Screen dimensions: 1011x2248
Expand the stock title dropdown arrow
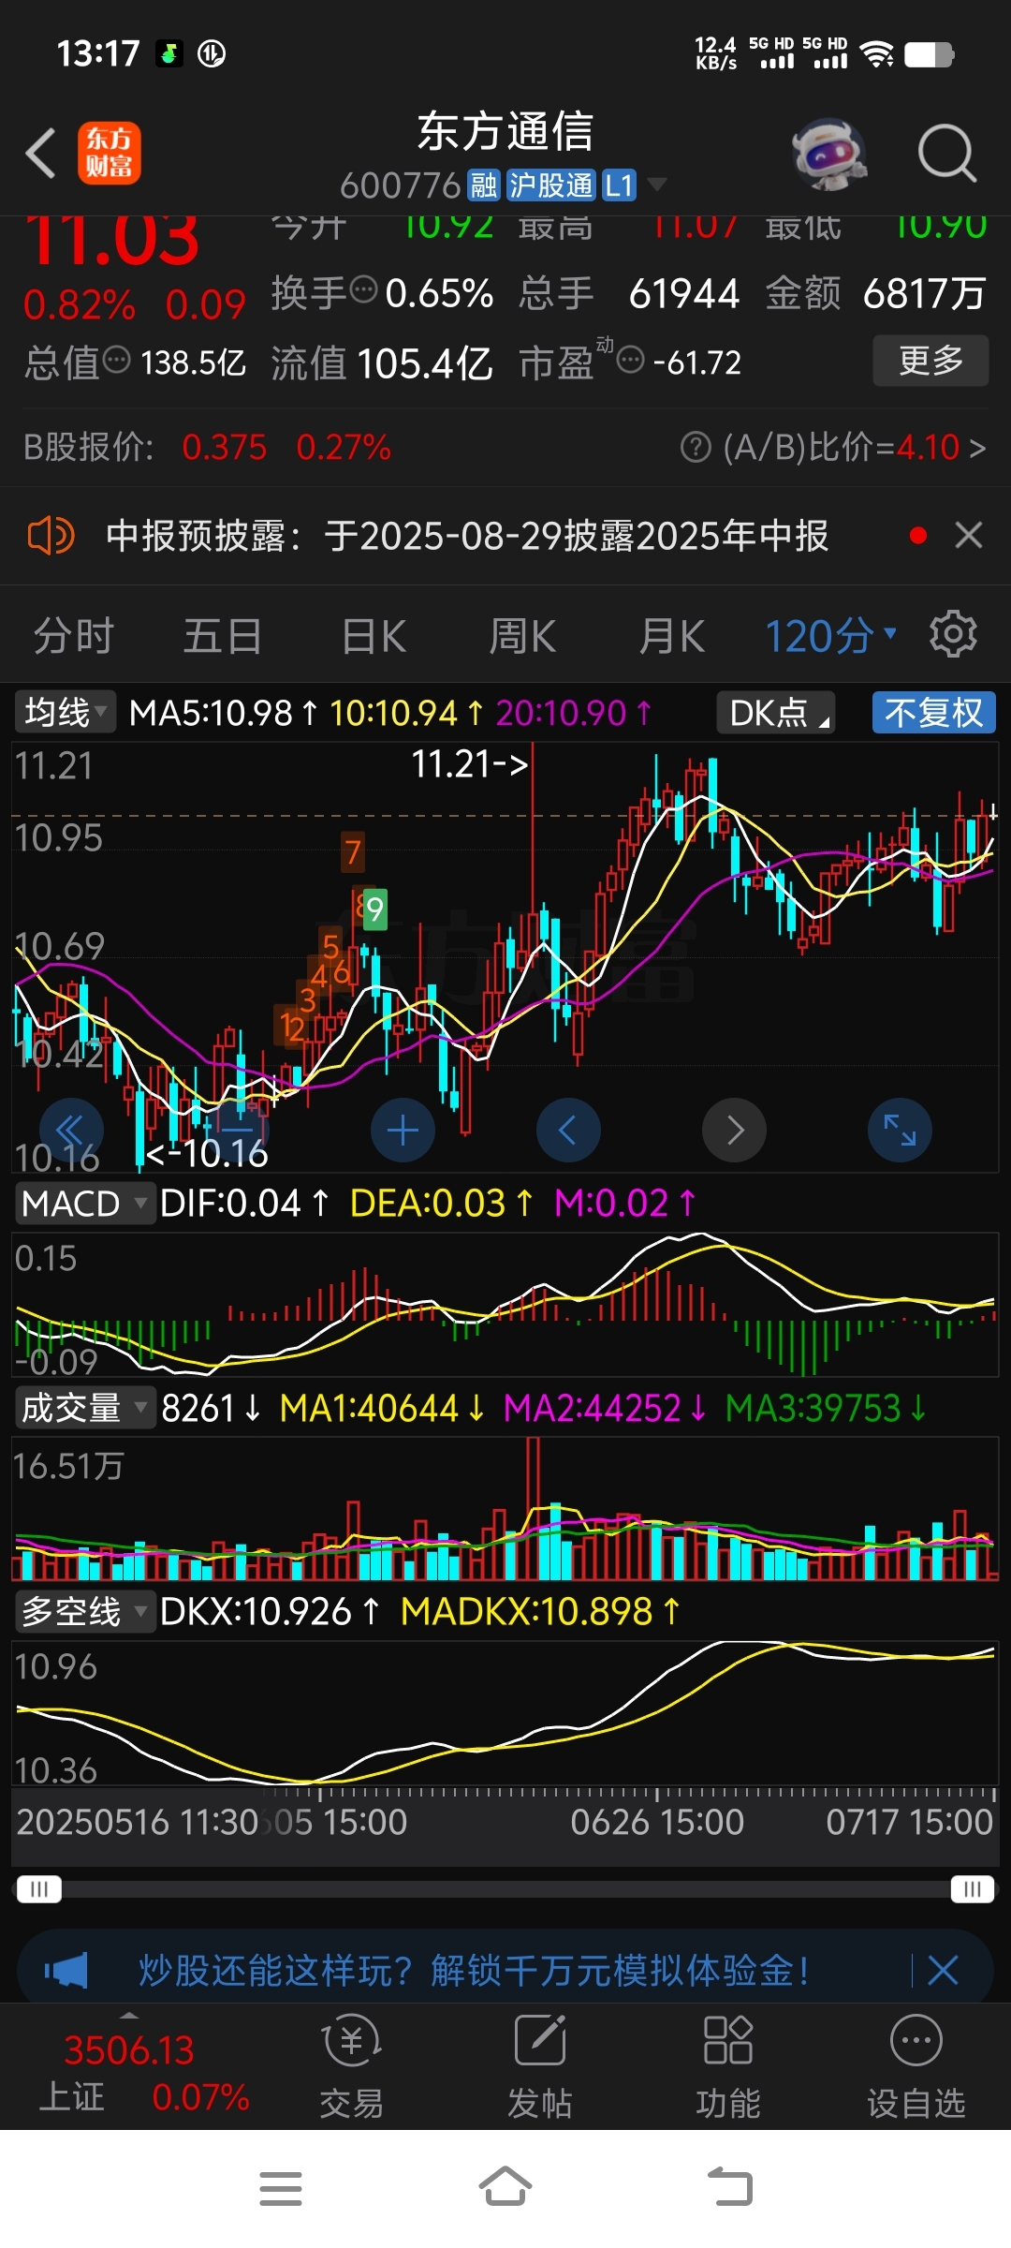click(x=657, y=185)
